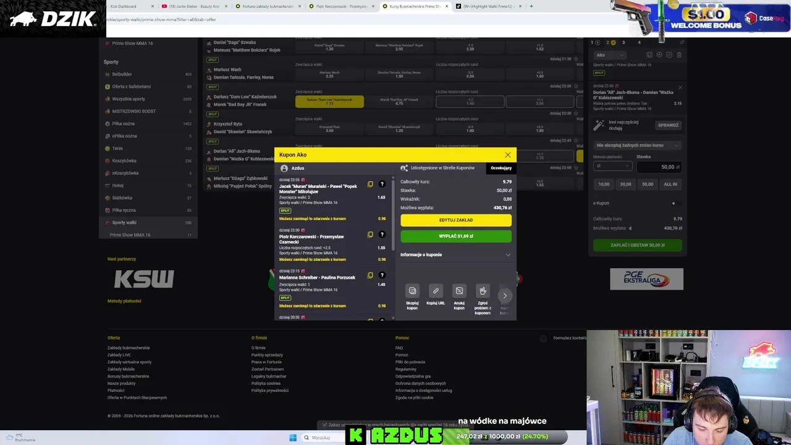The width and height of the screenshot is (791, 445).
Task: Remove the Jach-Bluma - Kubiszewski bet from the slip
Action: click(x=680, y=87)
